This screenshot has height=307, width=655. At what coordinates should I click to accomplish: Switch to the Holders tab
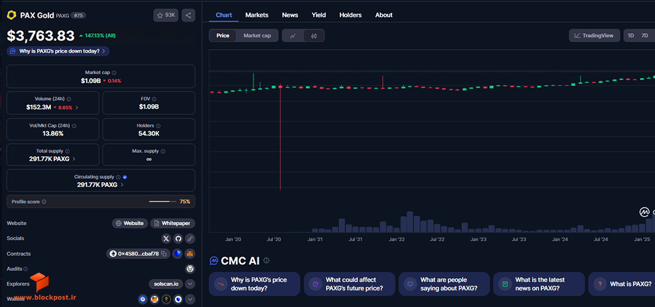pyautogui.click(x=350, y=15)
